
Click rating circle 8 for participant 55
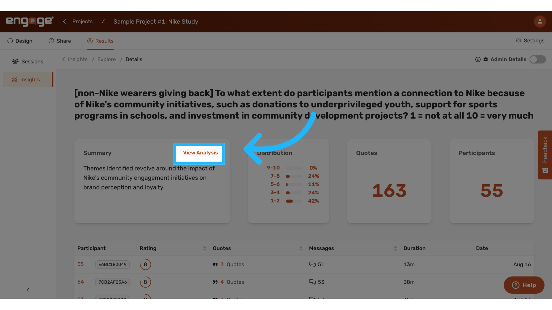tap(145, 264)
